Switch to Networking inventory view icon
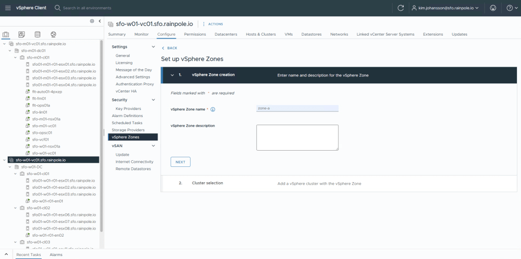Viewport: 521px width, 259px height. [53, 35]
